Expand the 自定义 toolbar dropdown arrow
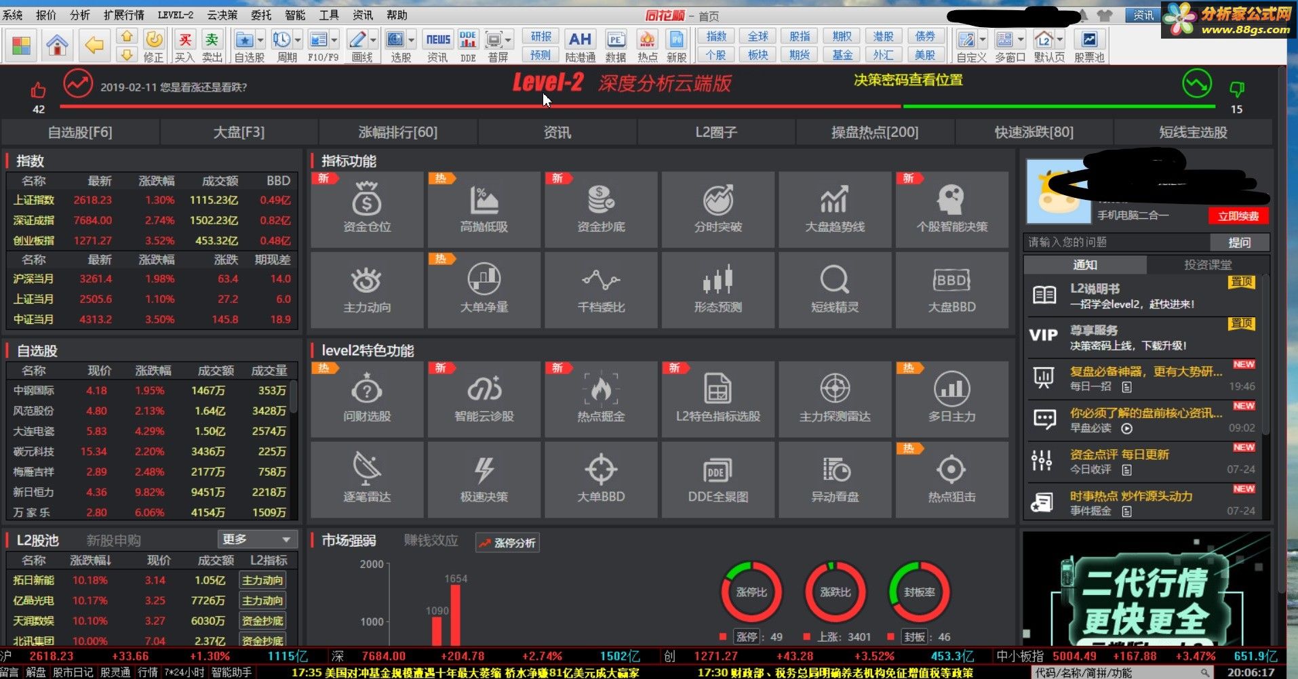The height and width of the screenshot is (679, 1298). click(983, 40)
